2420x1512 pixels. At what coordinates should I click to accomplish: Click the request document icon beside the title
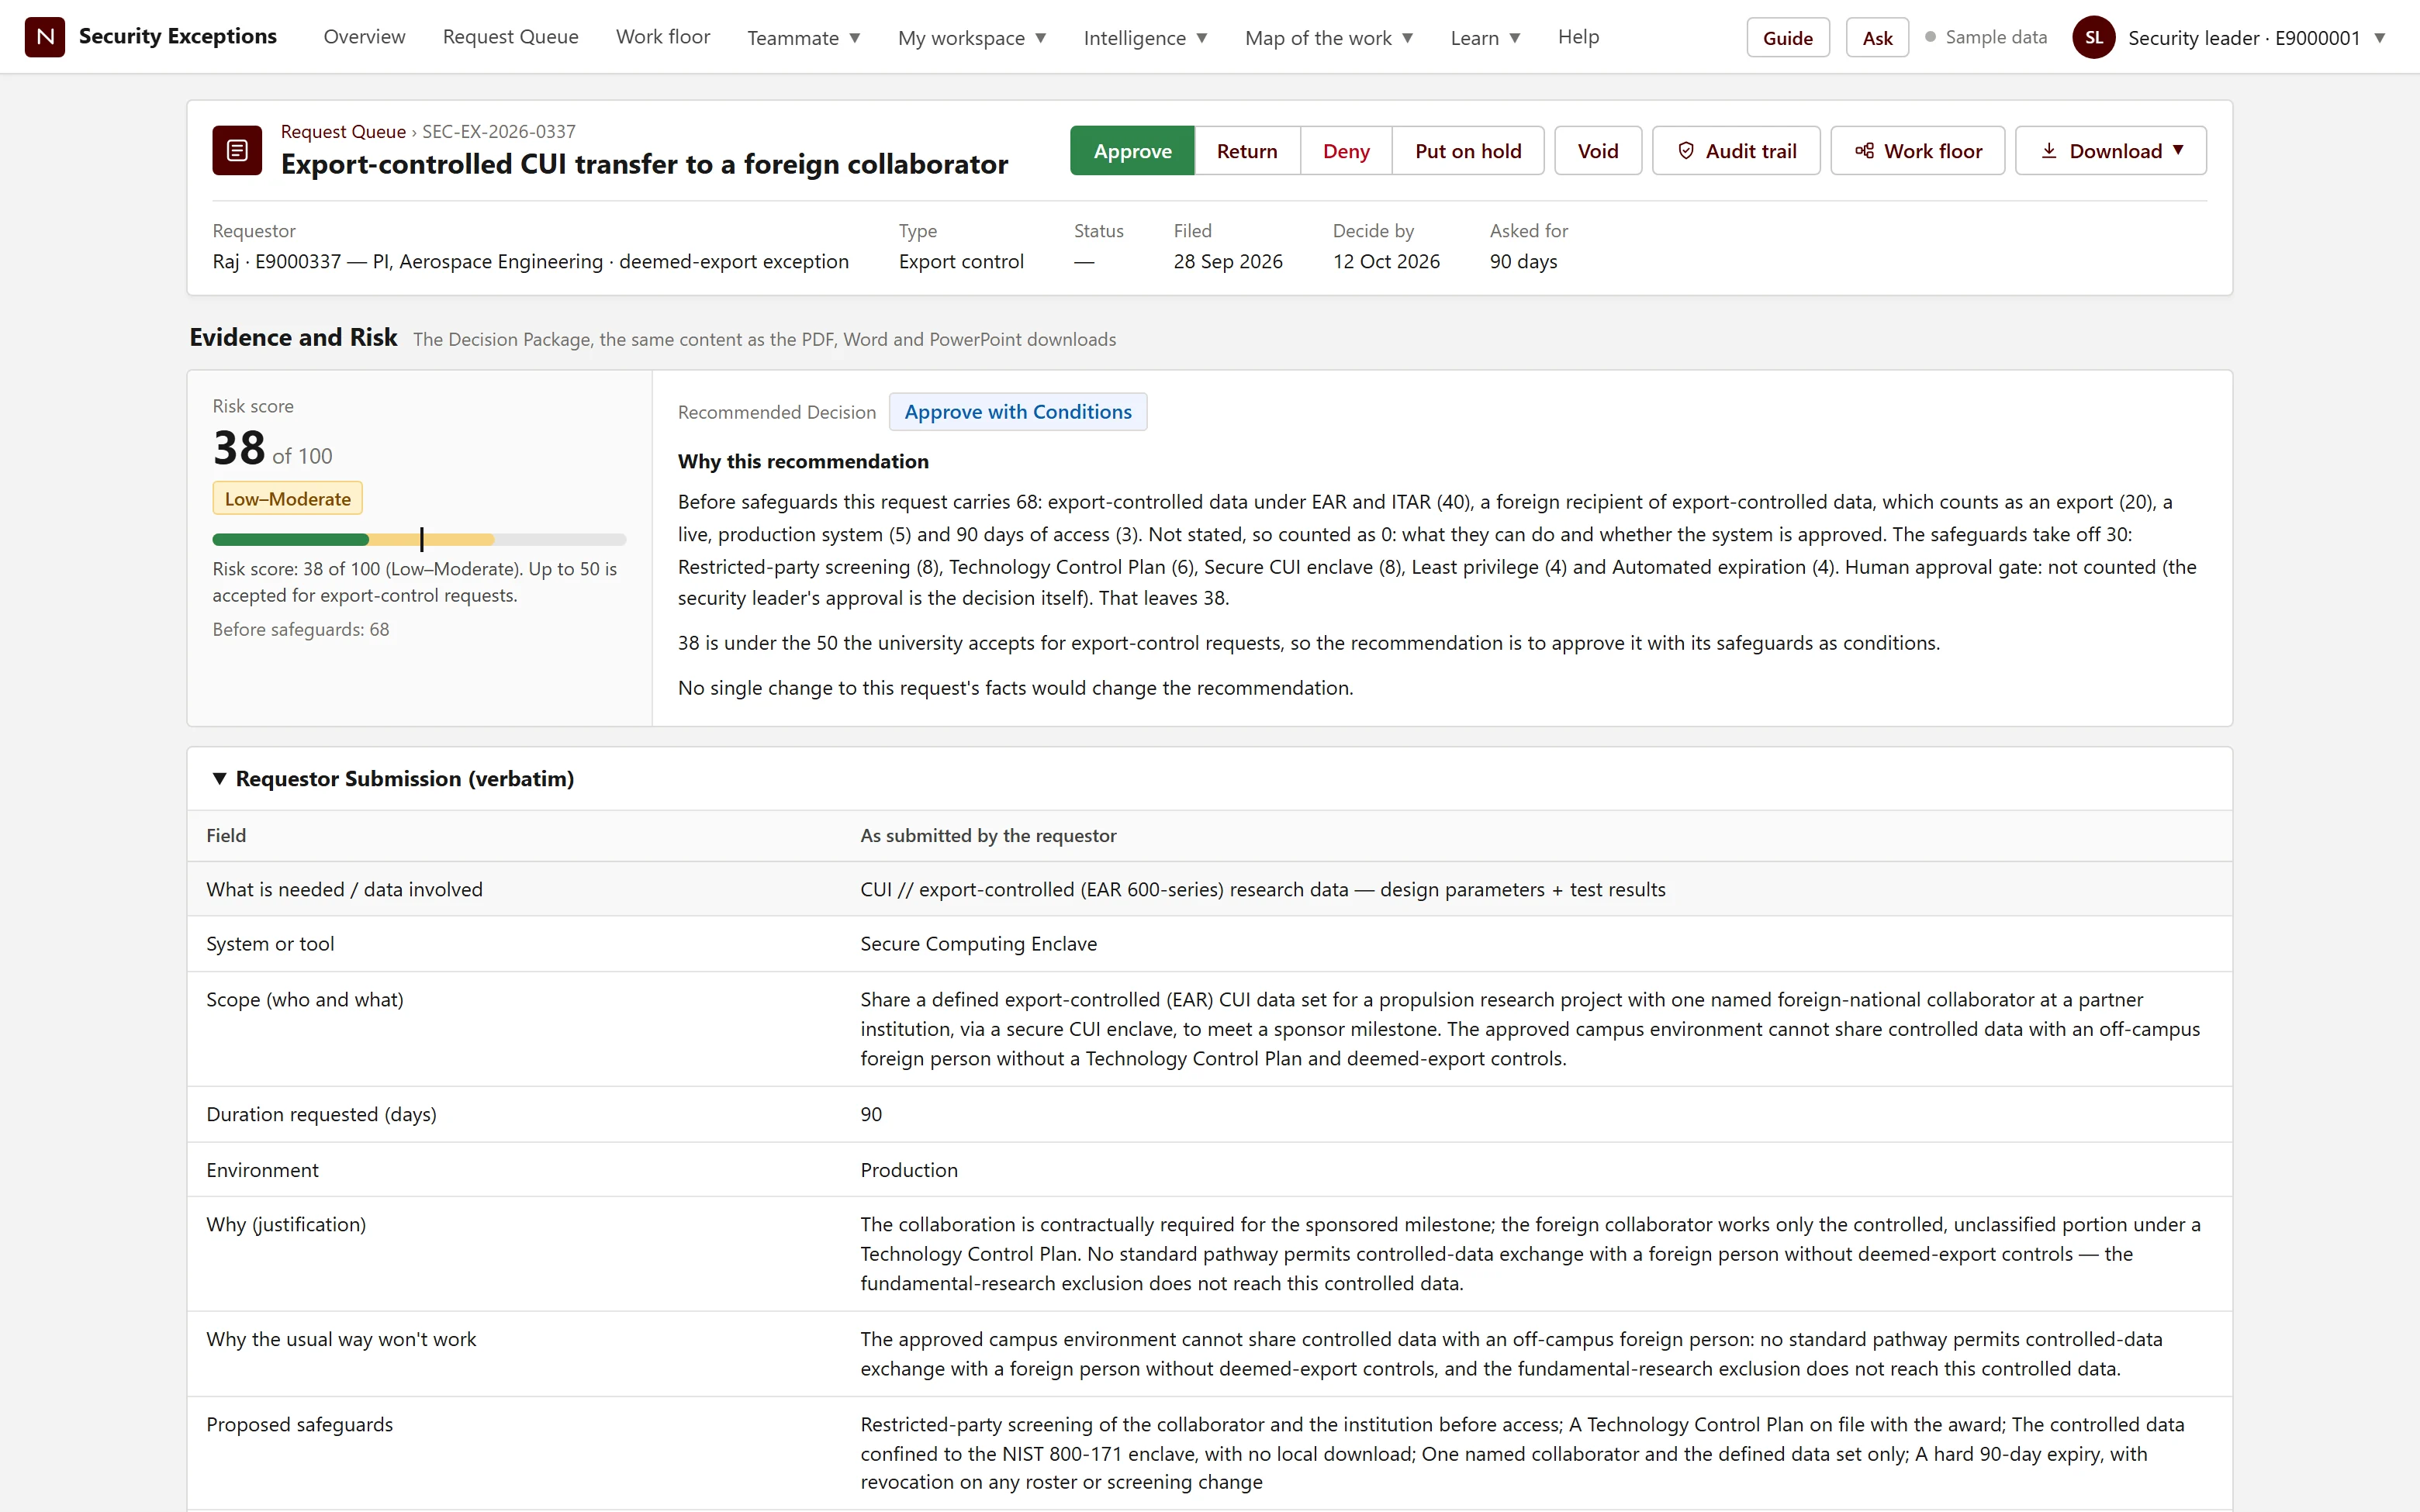click(237, 150)
